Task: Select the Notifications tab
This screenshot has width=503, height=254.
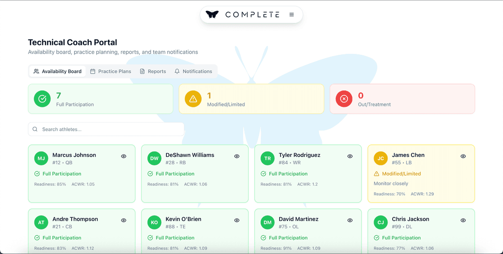Action: point(193,72)
